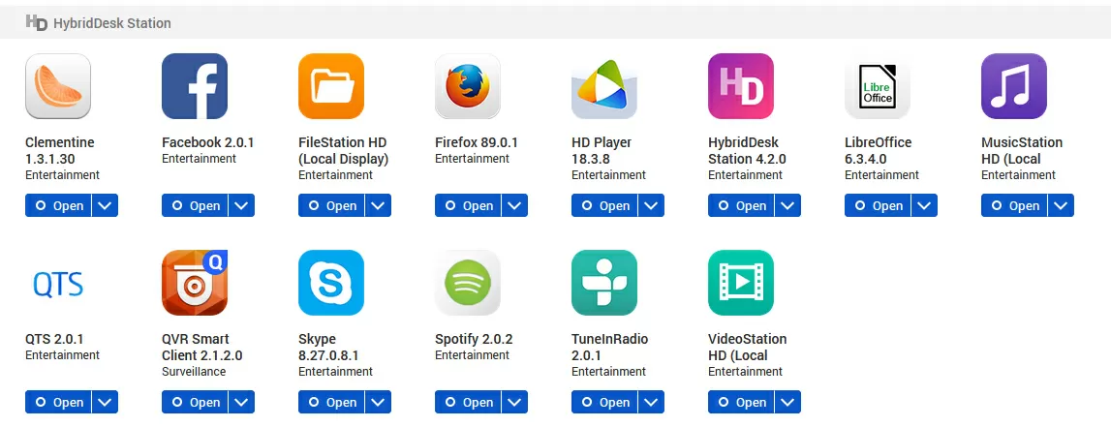Open QVR Smart Client with its Open button
This screenshot has height=427, width=1111.
tap(195, 402)
